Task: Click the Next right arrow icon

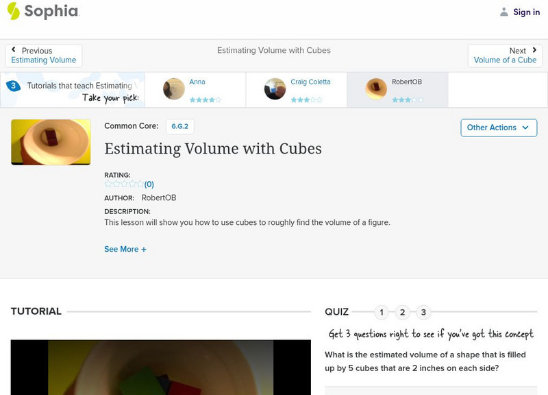Action: (534, 50)
